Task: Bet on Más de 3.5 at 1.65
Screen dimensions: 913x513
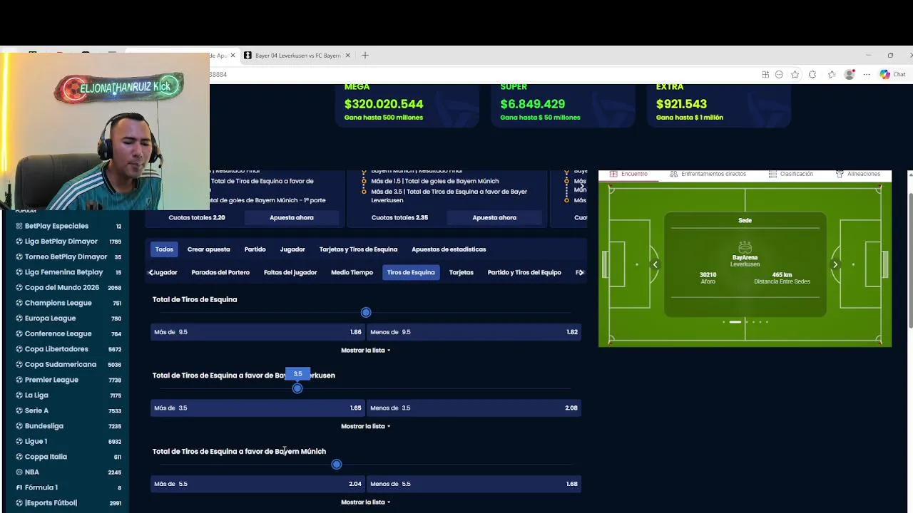Action: click(257, 408)
